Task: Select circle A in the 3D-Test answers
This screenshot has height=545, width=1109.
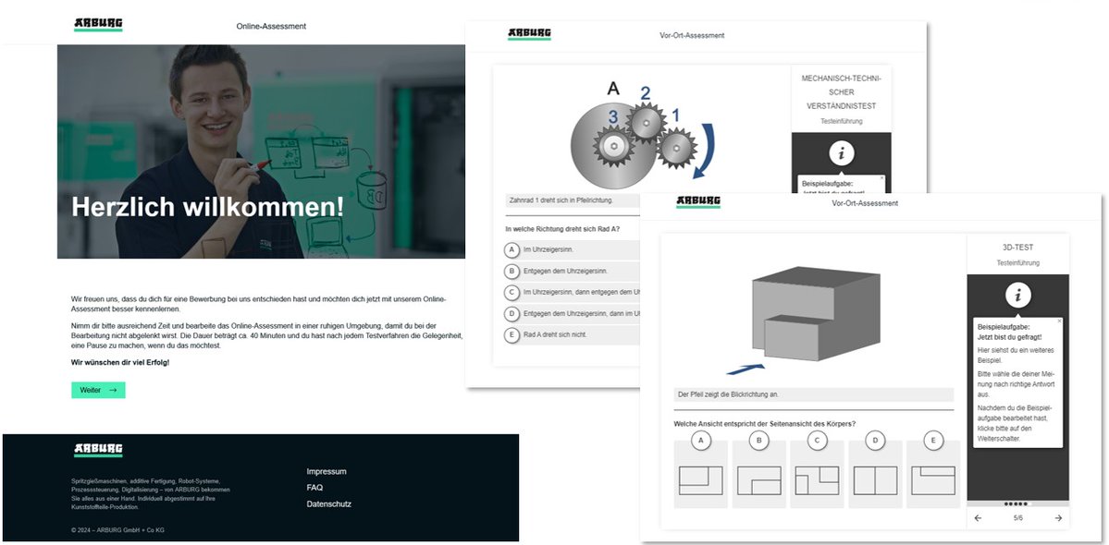Action: point(701,442)
